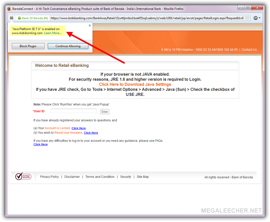Click the Enter button
This screenshot has width=270, height=222.
[x=105, y=112]
